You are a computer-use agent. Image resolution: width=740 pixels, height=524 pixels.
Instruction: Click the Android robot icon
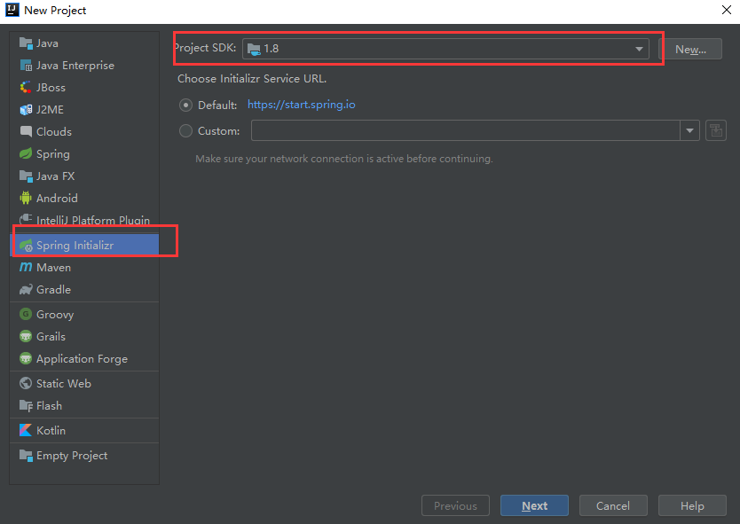[26, 198]
